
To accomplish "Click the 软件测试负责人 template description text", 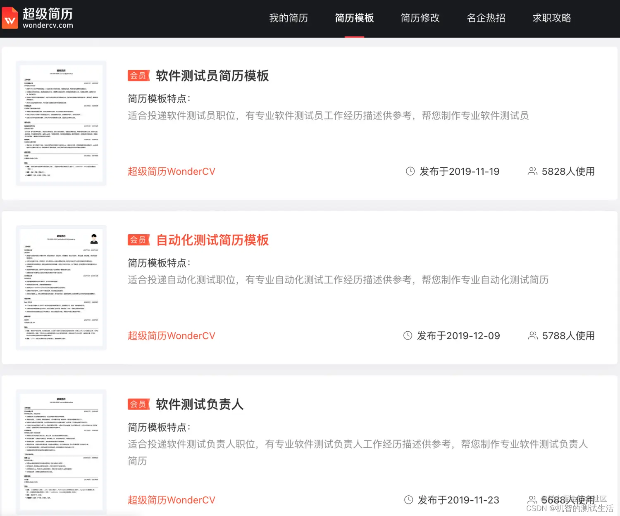I will coord(358,452).
